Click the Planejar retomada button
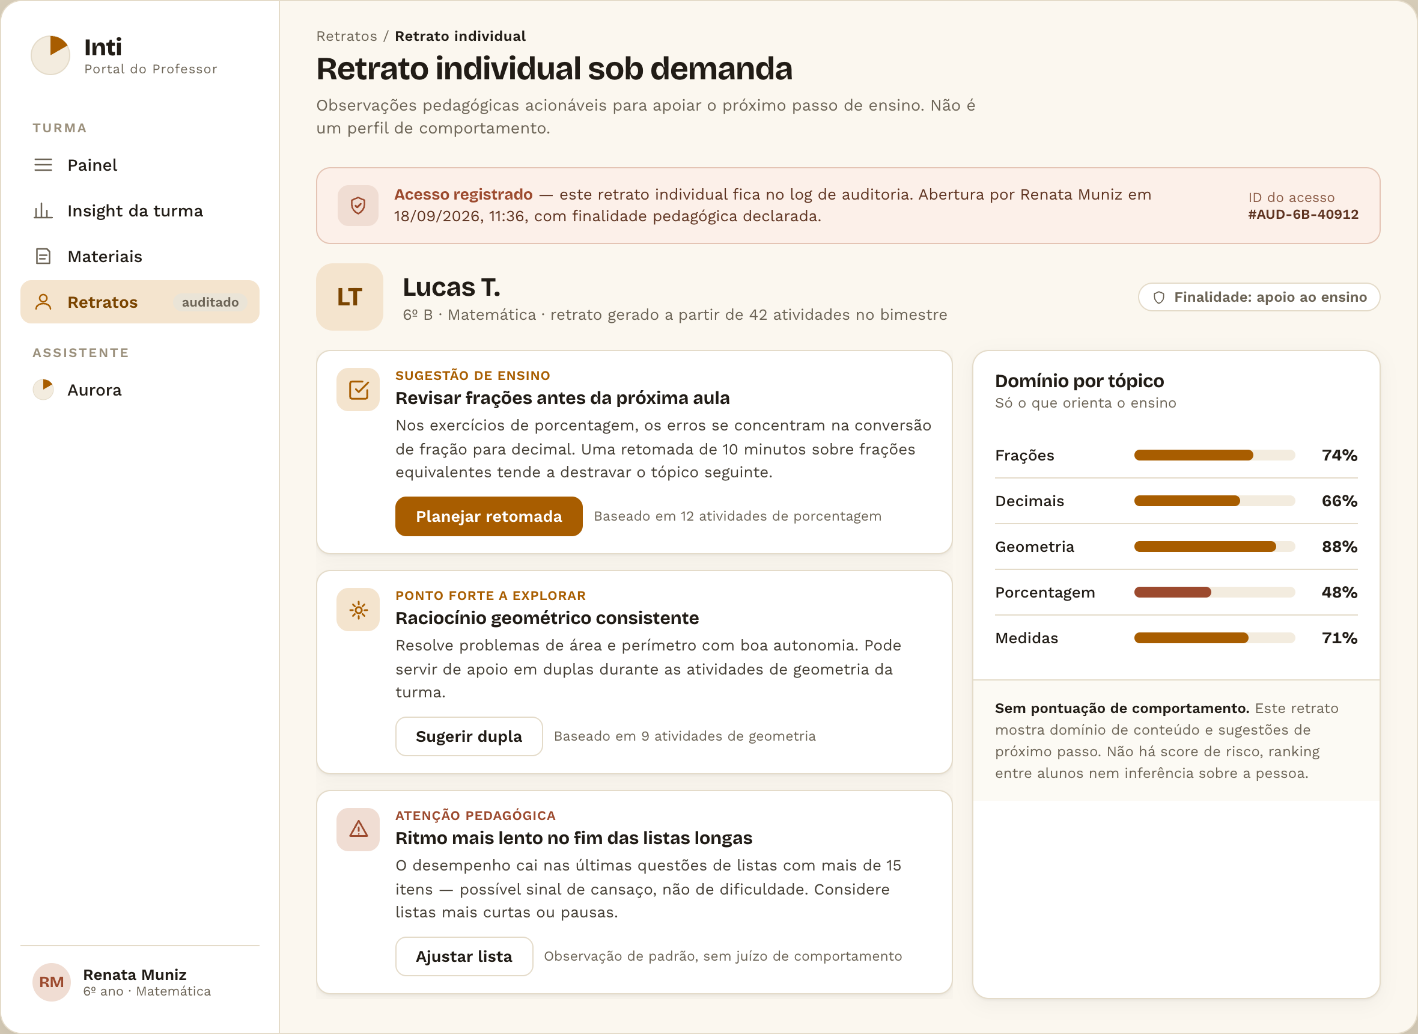Screen dimensions: 1418x1034 tap(488, 516)
